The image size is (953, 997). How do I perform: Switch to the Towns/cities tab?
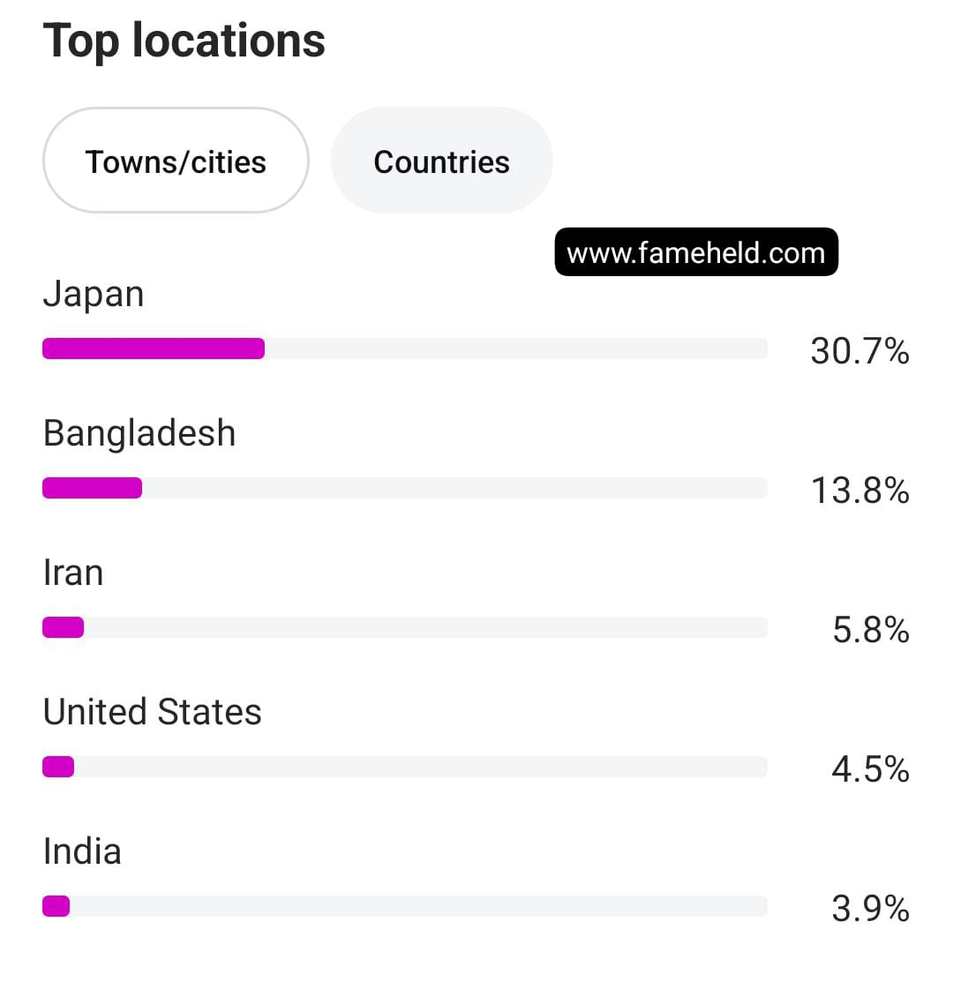coord(176,161)
